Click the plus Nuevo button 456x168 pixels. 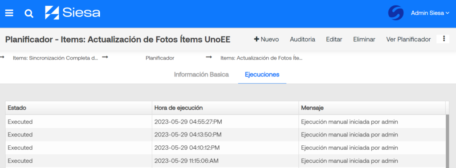click(266, 39)
